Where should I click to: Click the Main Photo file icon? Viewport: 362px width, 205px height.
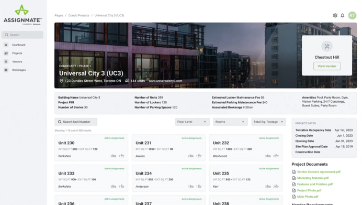pos(293,197)
